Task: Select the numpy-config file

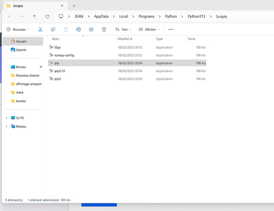Action: click(127, 55)
